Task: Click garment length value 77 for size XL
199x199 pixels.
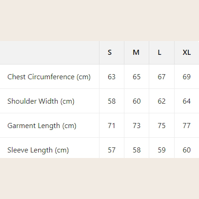Action: click(187, 126)
